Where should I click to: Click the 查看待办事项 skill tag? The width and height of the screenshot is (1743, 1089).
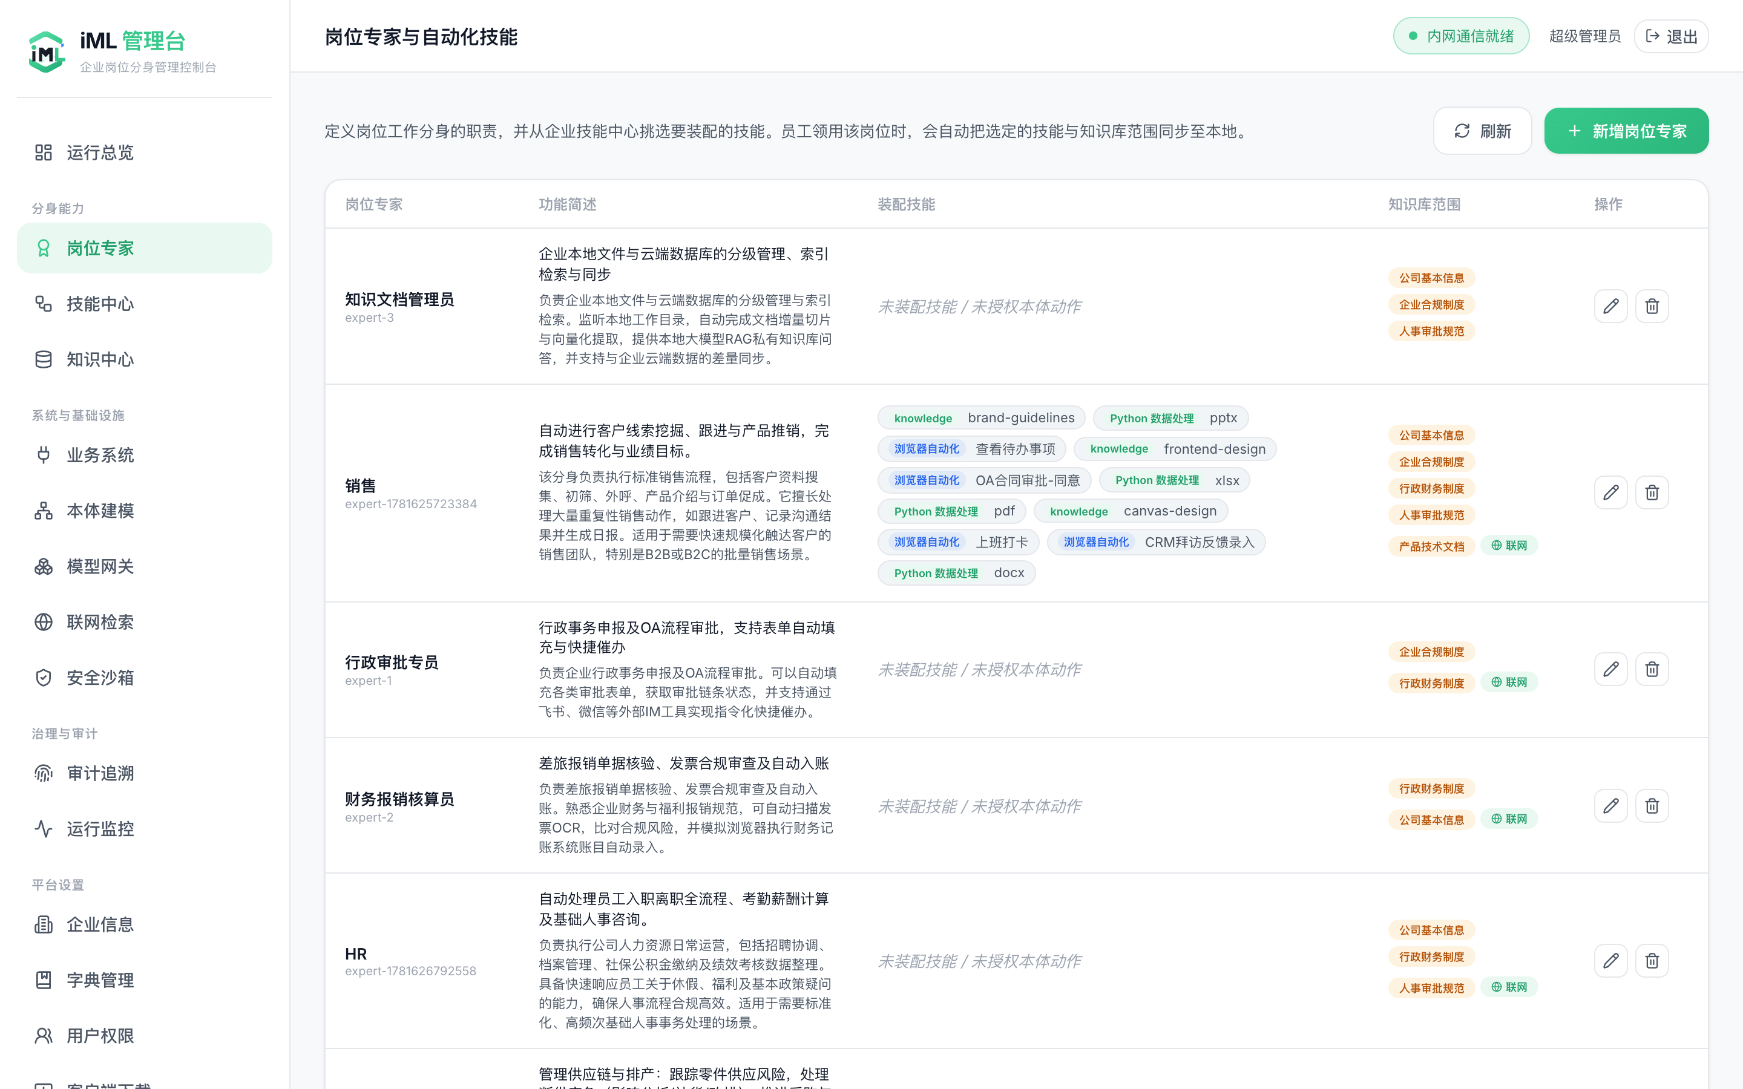tap(971, 450)
